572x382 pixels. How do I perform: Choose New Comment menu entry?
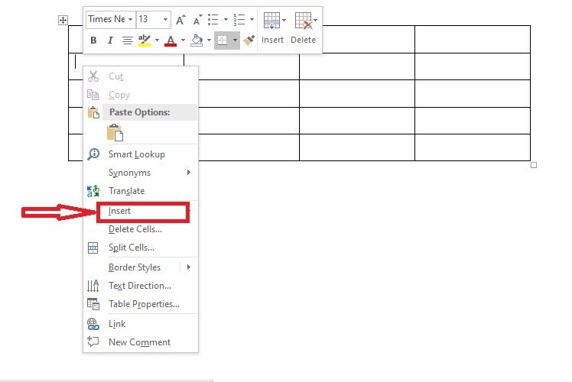tap(141, 342)
